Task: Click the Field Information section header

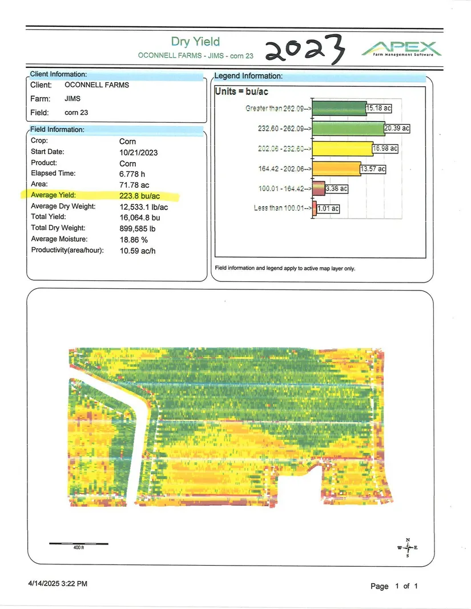Action: (57, 130)
